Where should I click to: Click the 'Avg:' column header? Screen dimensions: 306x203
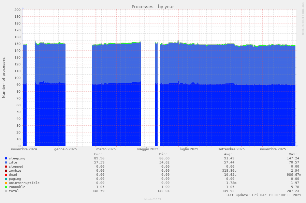[228, 154]
